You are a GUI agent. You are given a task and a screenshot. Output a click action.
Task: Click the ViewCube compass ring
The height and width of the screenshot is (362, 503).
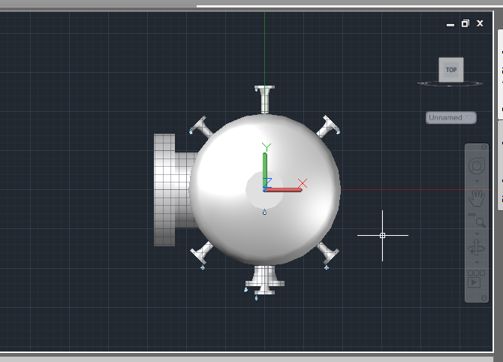pos(450,84)
